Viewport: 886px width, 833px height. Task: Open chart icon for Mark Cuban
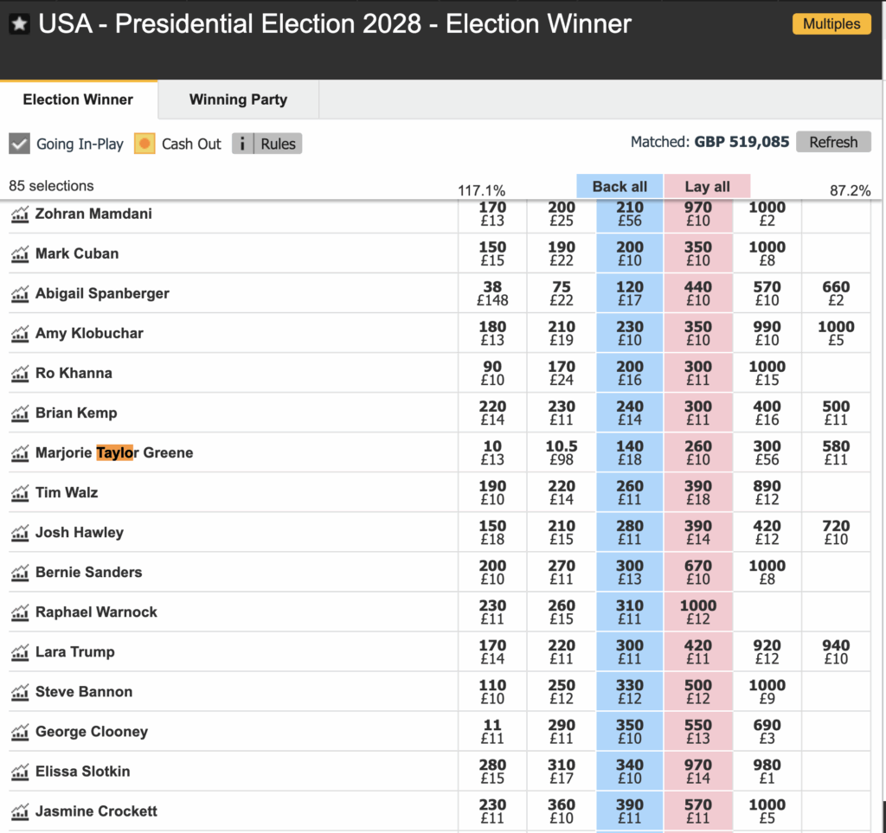point(20,254)
